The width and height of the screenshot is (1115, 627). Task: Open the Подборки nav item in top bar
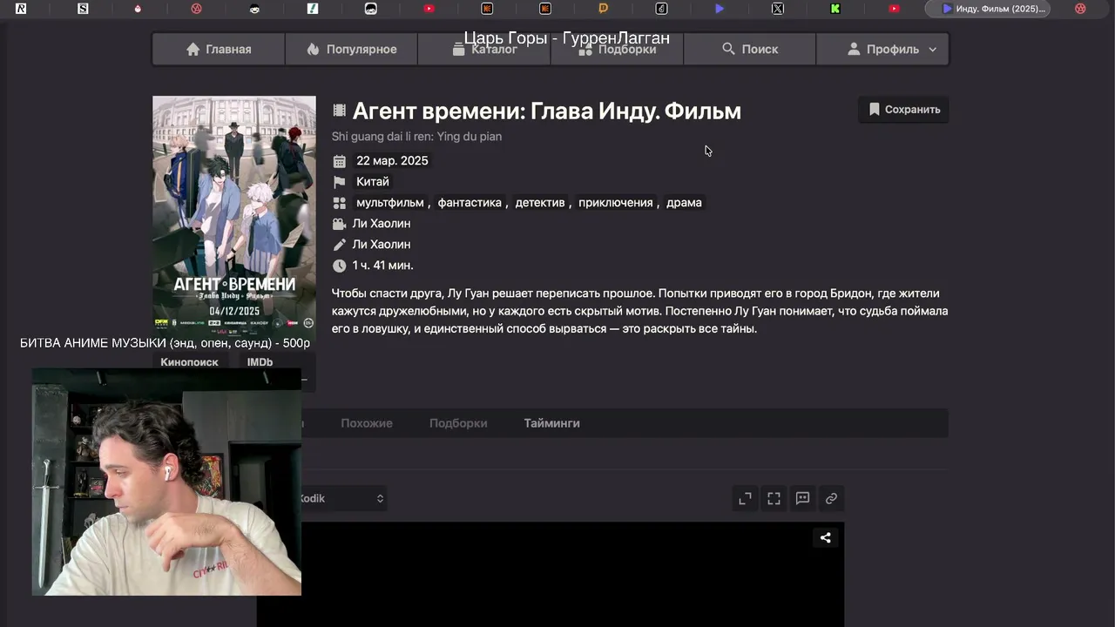[x=617, y=50]
